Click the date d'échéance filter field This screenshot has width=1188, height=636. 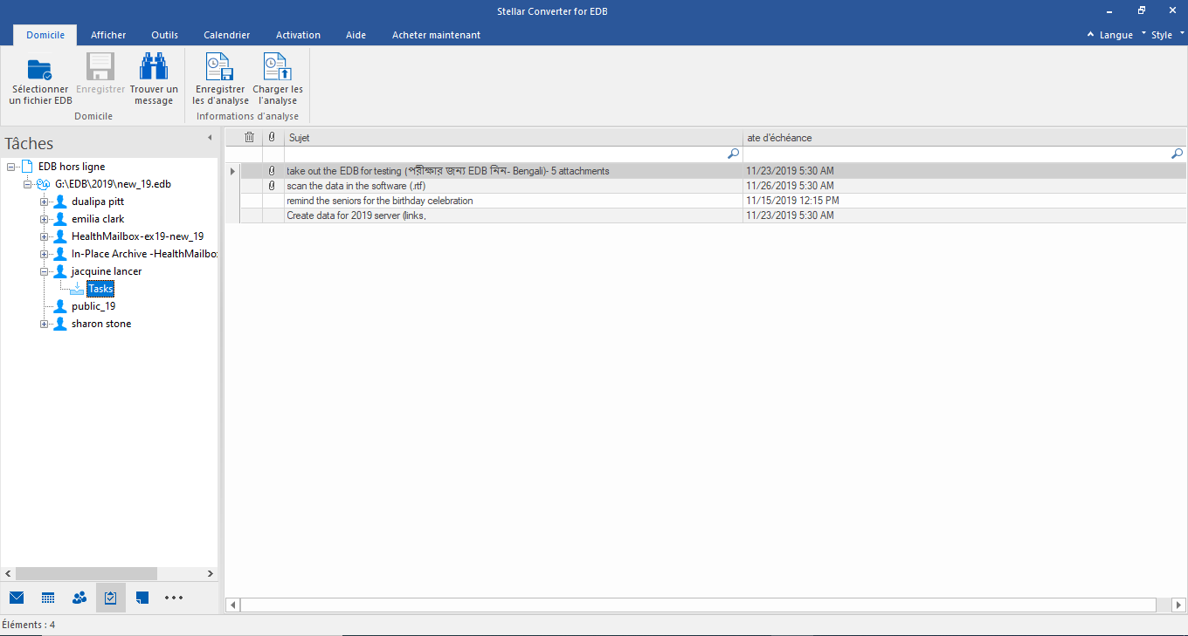(964, 154)
